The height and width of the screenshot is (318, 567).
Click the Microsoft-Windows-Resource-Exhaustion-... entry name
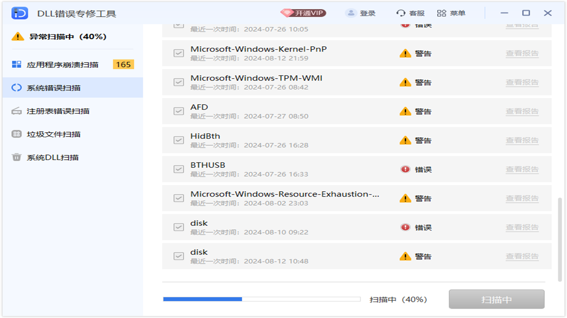point(285,194)
